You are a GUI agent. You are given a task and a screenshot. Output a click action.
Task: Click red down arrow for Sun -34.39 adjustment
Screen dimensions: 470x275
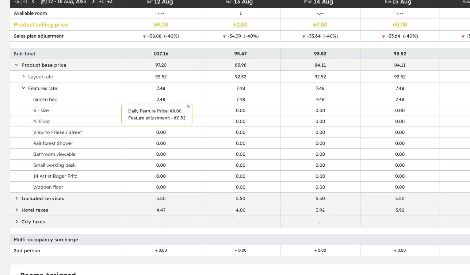point(224,36)
